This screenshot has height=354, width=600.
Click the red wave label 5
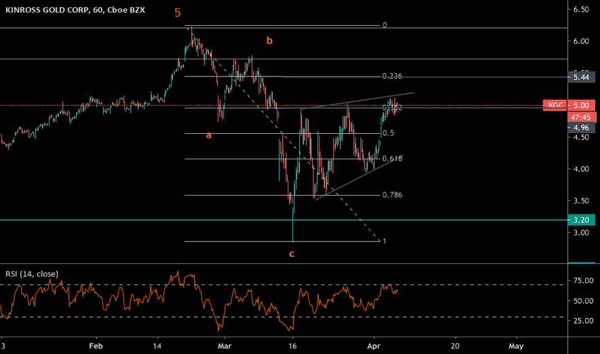click(178, 13)
